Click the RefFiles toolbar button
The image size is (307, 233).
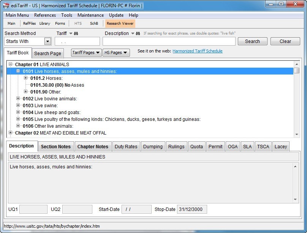[29, 23]
